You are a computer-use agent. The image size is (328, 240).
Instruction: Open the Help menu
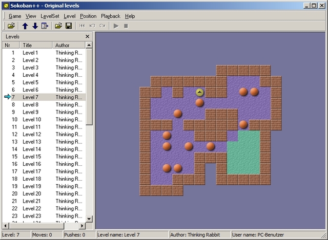(x=130, y=16)
